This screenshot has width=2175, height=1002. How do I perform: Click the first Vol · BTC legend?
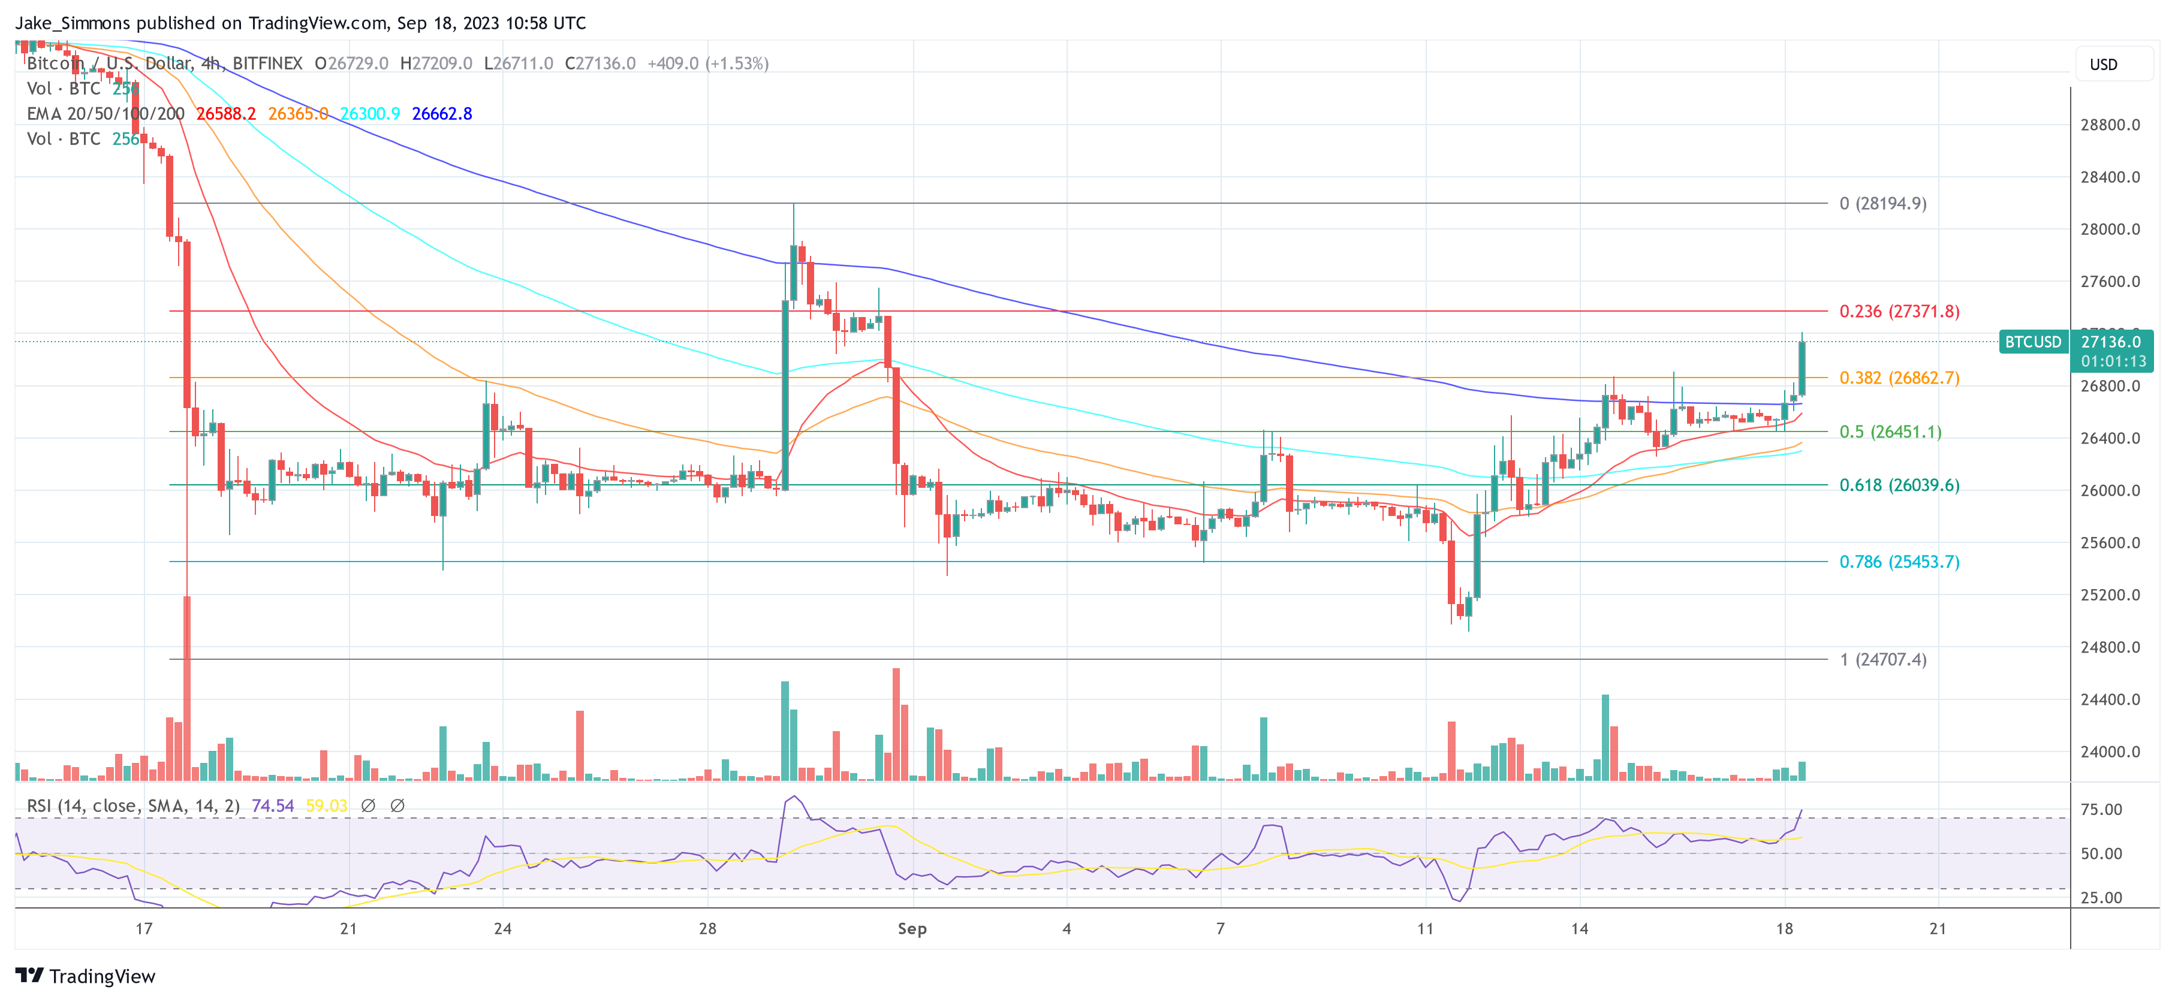coord(64,89)
